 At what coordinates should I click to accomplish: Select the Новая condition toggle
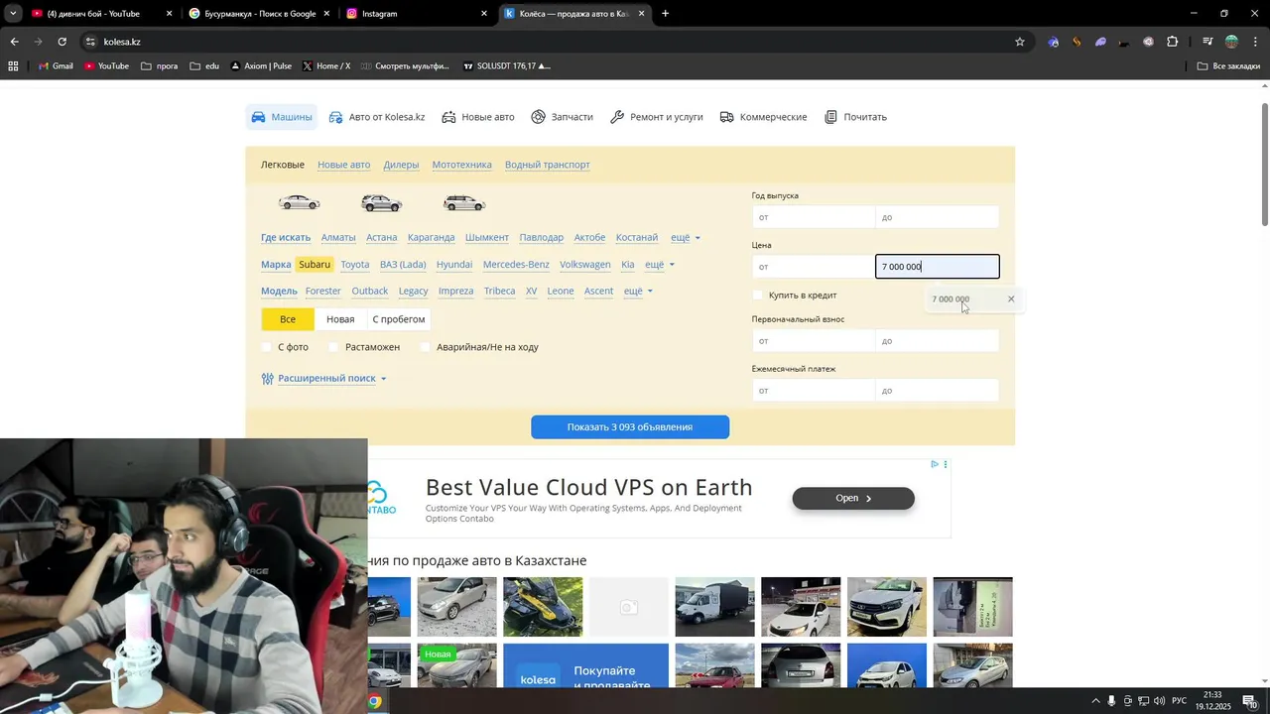[x=340, y=319]
